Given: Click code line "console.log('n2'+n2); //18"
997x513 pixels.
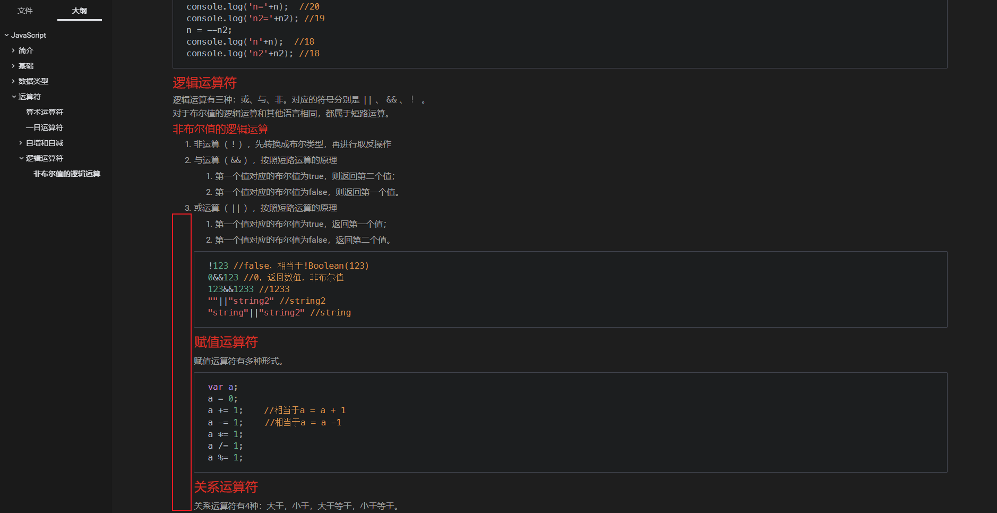Looking at the screenshot, I should point(253,54).
